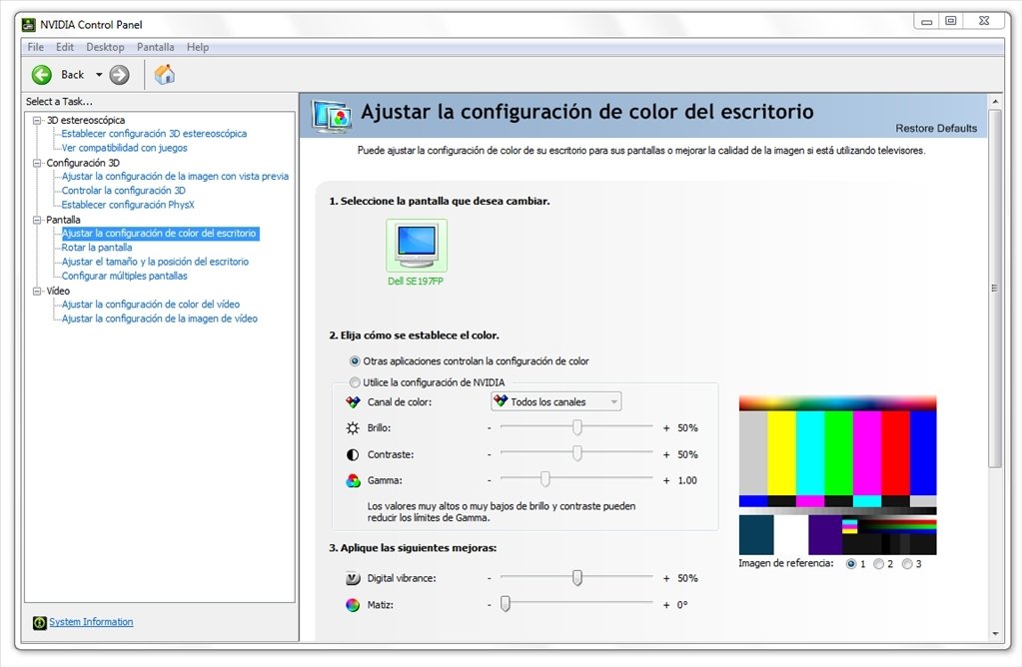Viewport: 1022px width, 667px height.
Task: Click the vertical scrollbar up arrow
Action: tap(995, 102)
